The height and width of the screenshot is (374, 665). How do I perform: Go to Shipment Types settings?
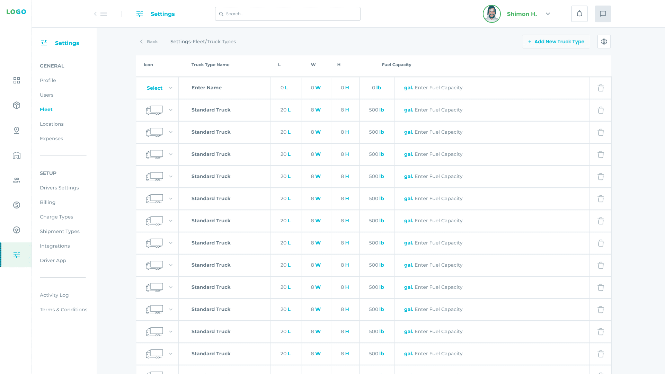point(60,231)
